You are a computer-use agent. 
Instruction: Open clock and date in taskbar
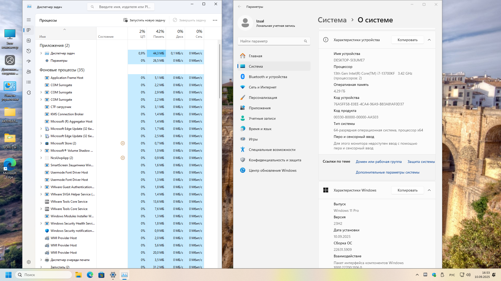[x=482, y=275]
